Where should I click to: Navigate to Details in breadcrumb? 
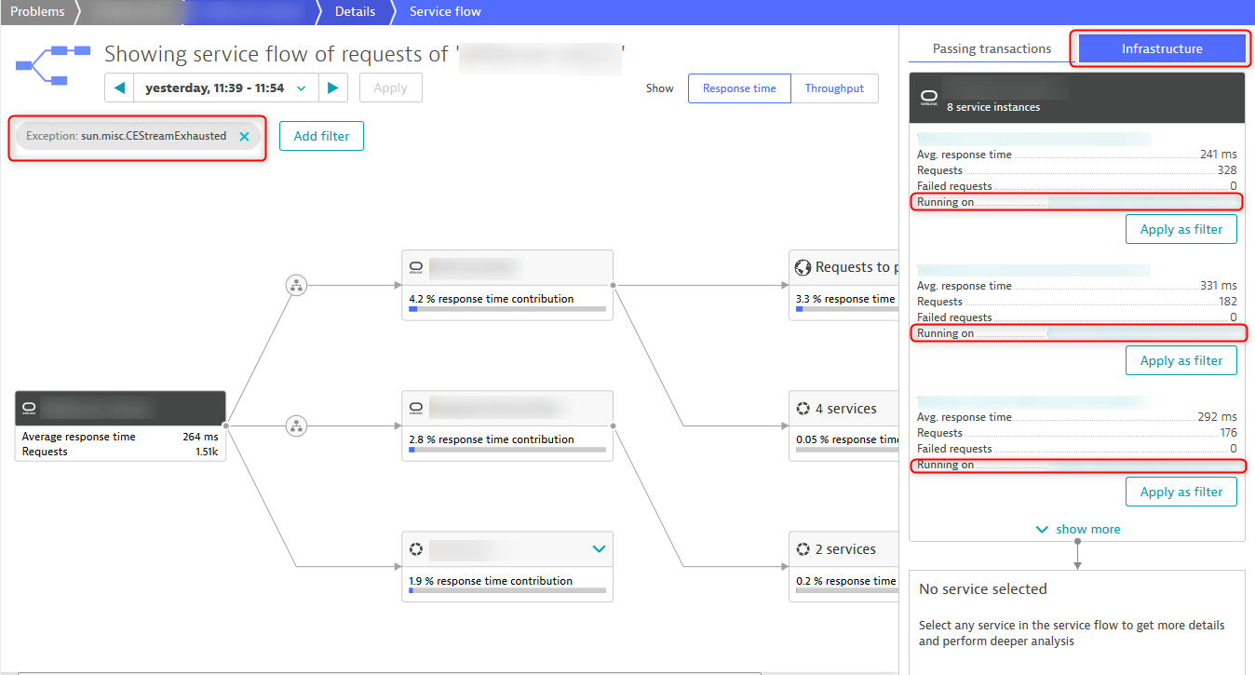click(355, 12)
